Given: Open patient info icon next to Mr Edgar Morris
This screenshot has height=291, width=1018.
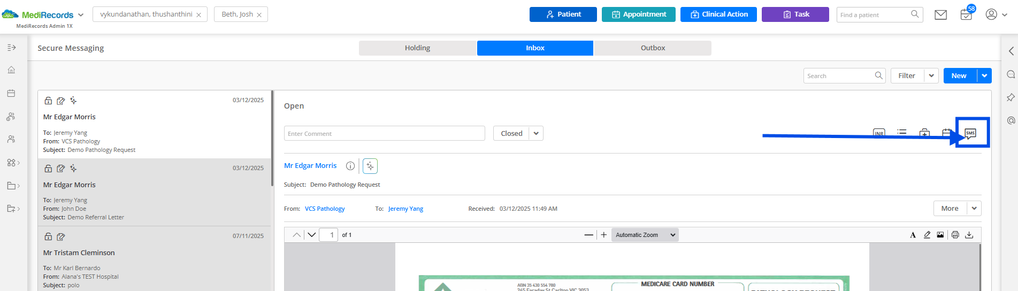Looking at the screenshot, I should [350, 166].
